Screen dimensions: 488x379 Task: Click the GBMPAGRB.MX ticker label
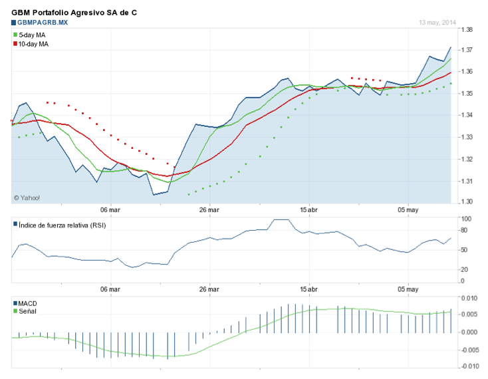[x=43, y=23]
